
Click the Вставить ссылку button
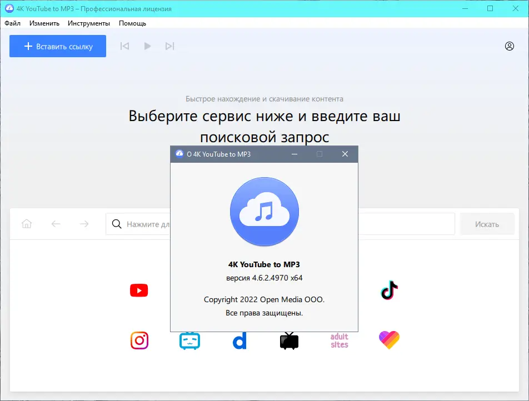tap(58, 46)
